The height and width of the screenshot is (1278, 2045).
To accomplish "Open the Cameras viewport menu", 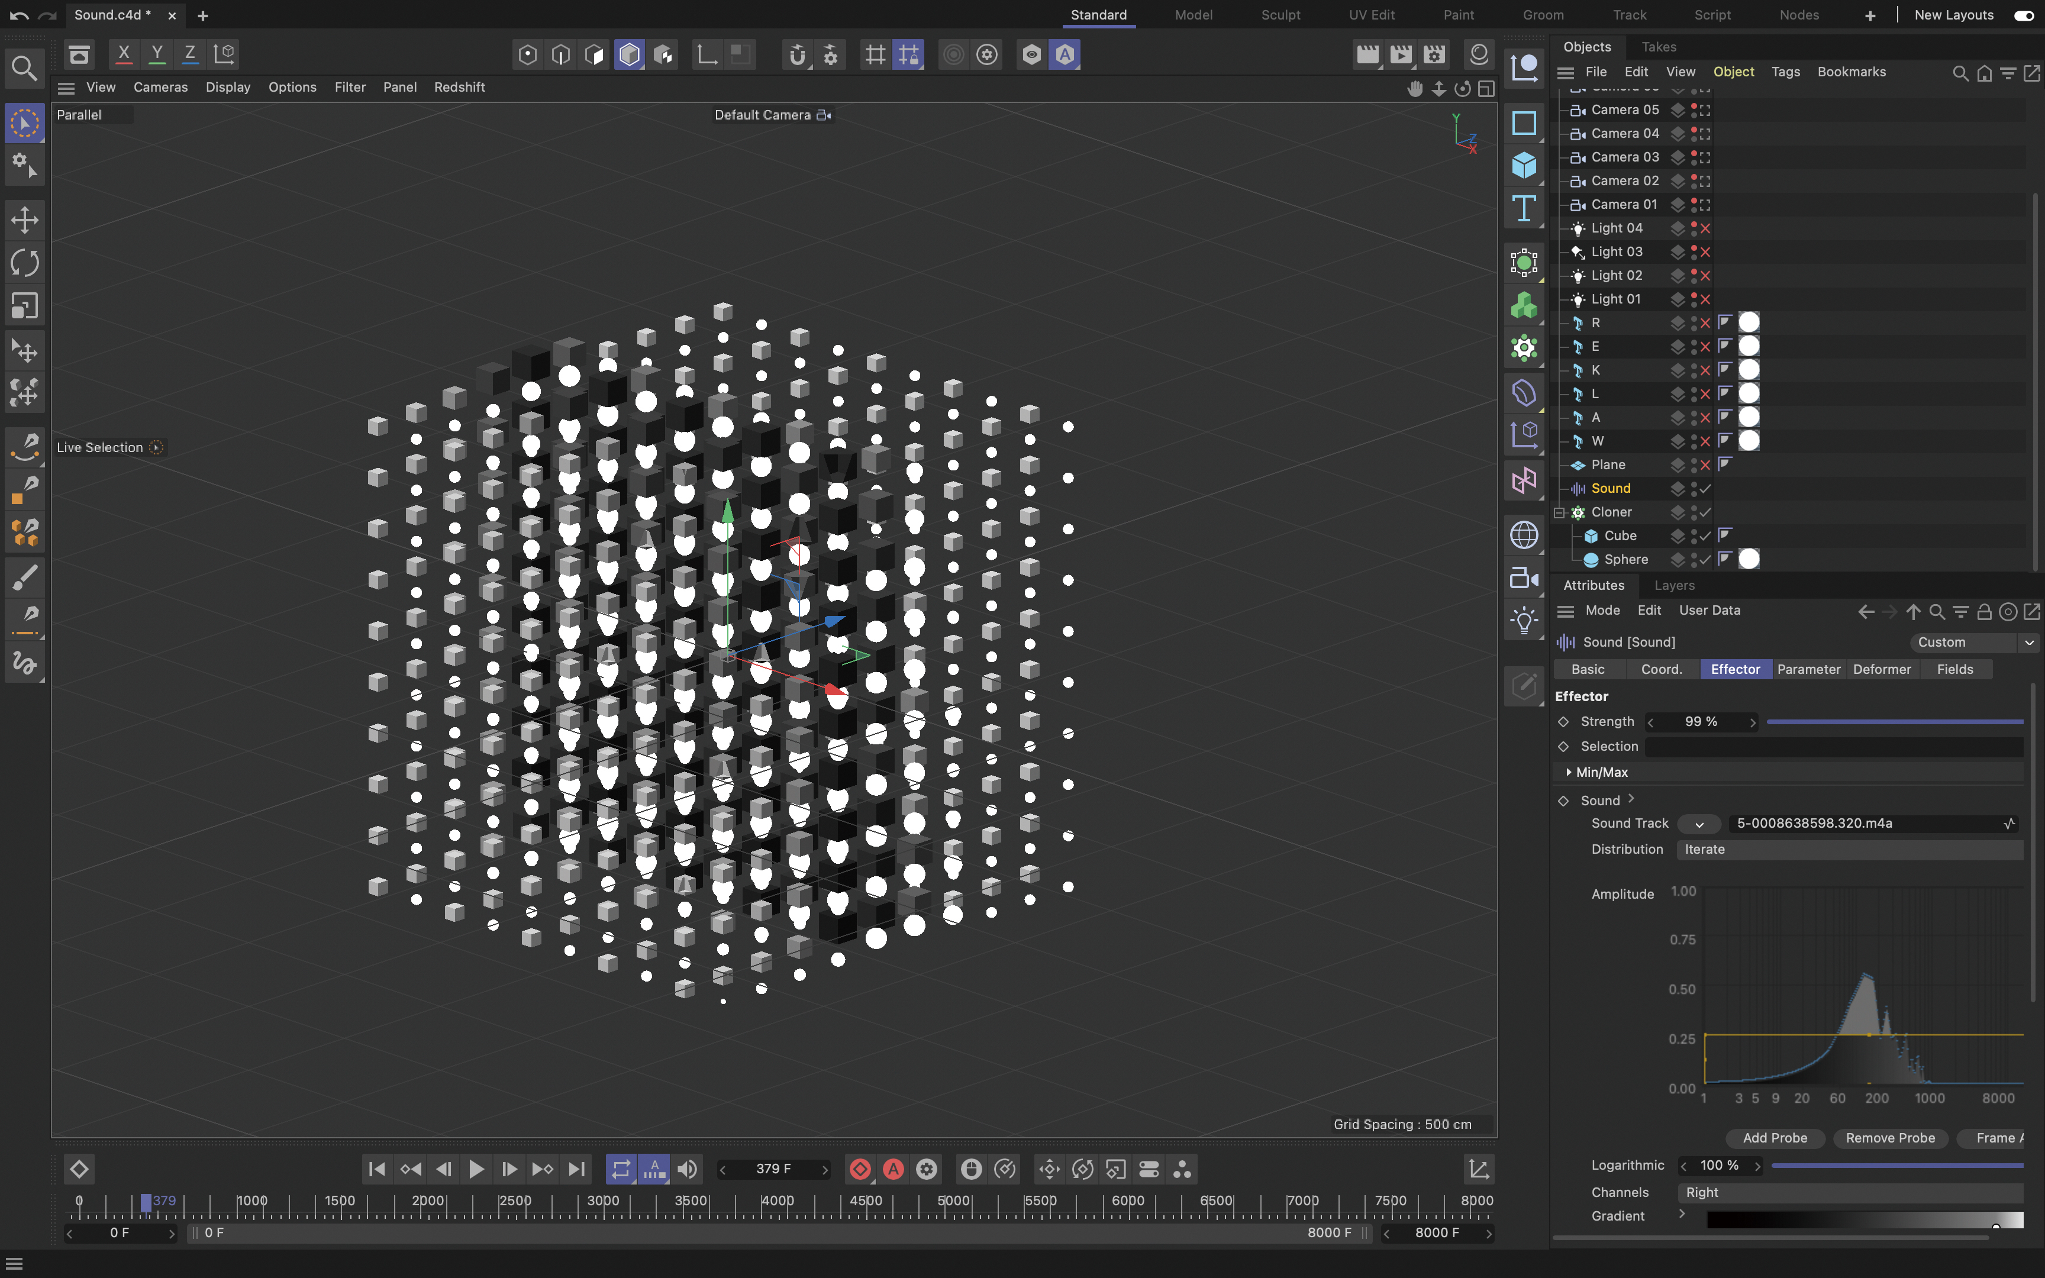I will pos(160,87).
